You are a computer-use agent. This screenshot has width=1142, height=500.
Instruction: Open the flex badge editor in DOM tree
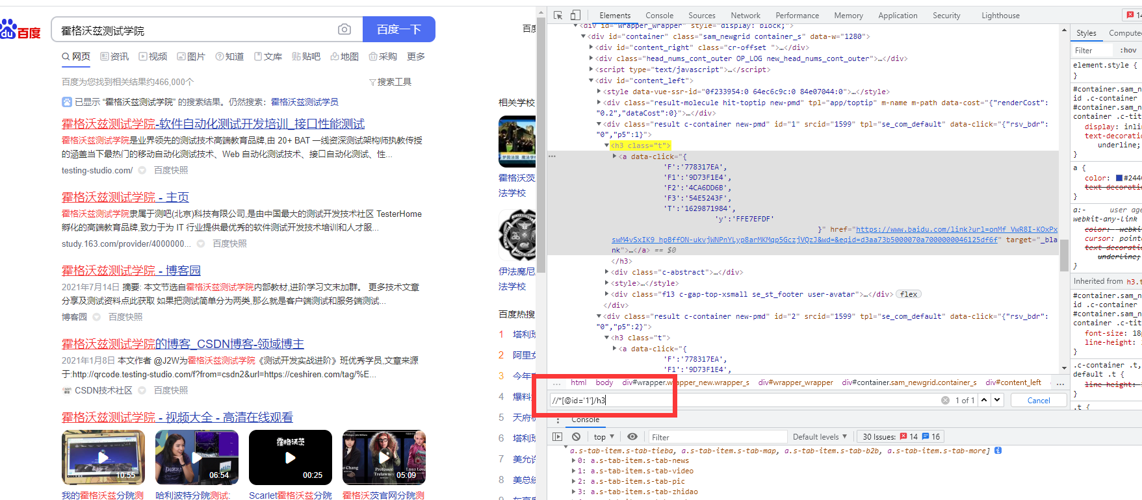[x=909, y=294]
